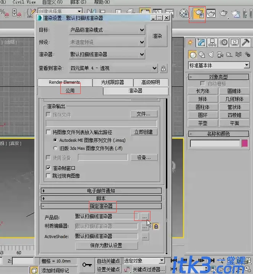Open the 目标 render mode dropdown
This screenshot has height=274, width=253.
(x=107, y=30)
